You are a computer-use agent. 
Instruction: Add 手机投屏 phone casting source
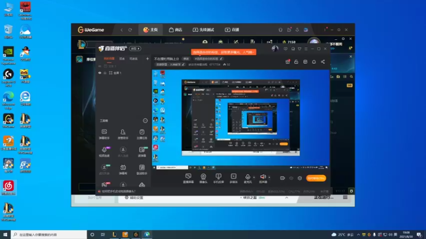pyautogui.click(x=218, y=178)
